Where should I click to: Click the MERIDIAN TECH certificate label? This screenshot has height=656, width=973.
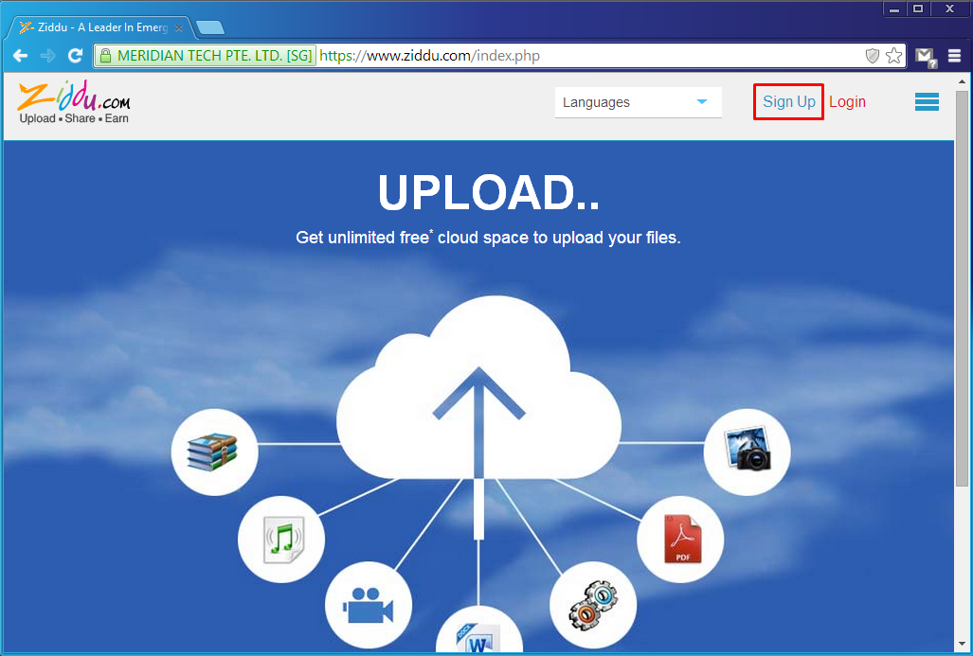208,55
